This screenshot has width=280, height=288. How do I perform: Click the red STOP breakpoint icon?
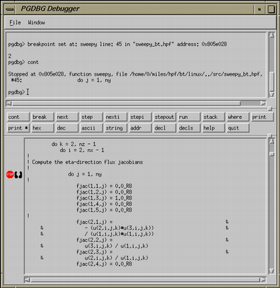10,174
